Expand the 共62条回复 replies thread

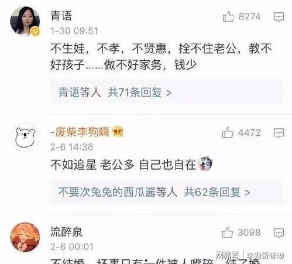pyautogui.click(x=217, y=192)
